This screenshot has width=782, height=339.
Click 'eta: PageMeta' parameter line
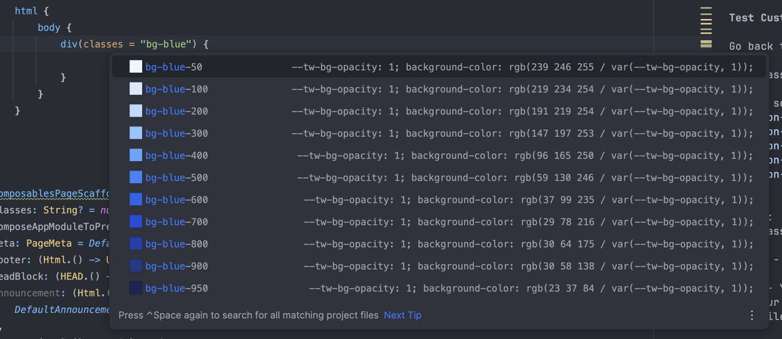[53, 243]
